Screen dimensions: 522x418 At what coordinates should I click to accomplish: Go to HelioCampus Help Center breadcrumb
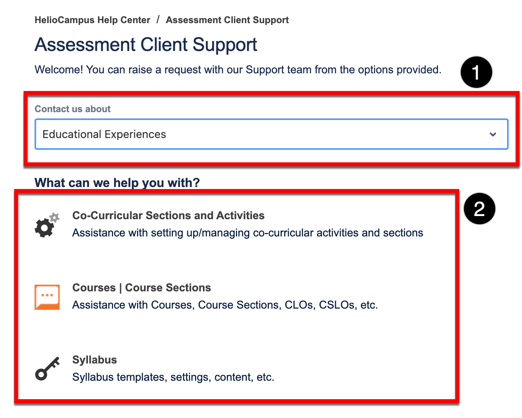point(92,20)
